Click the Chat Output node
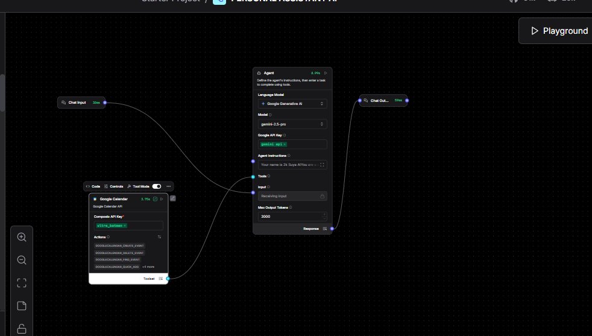The width and height of the screenshot is (592, 336). coord(383,101)
